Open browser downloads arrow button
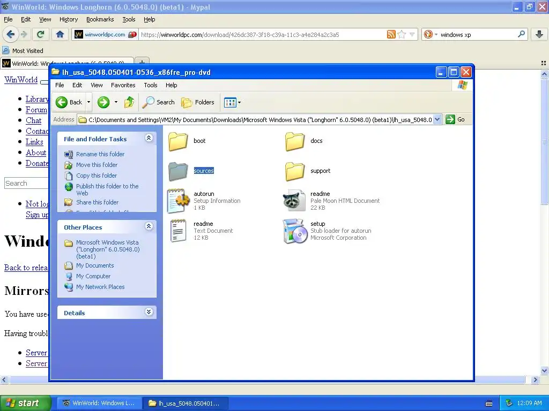 click(x=539, y=34)
